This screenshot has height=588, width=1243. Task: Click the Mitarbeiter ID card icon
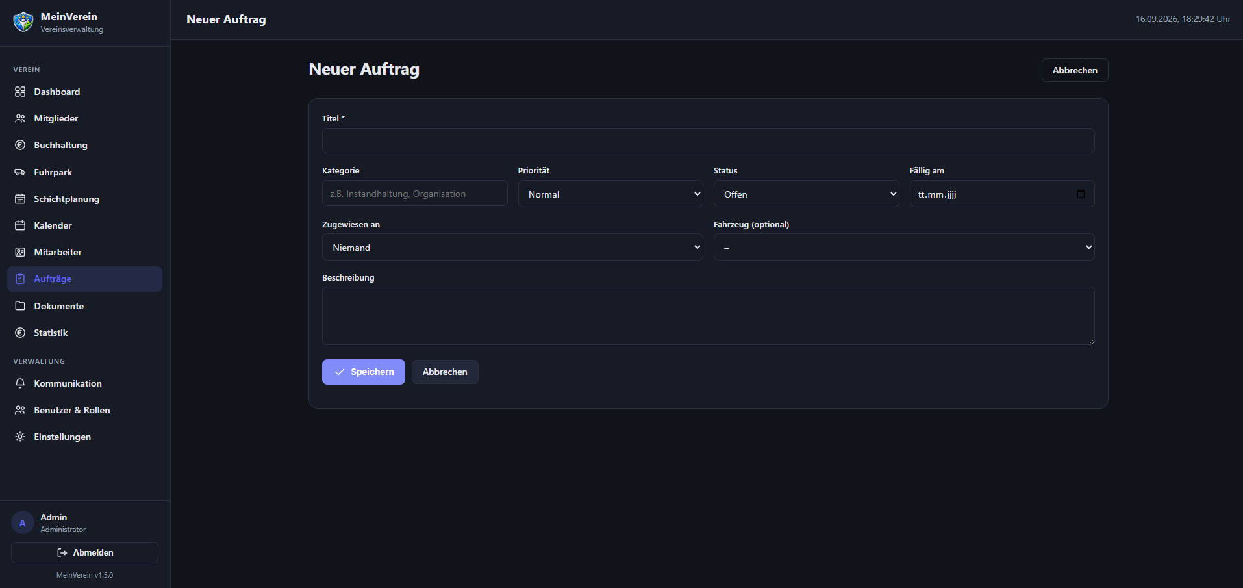(x=20, y=252)
